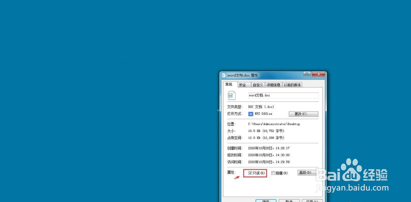
Task: Click the 属性 label text
Action: tap(231, 172)
